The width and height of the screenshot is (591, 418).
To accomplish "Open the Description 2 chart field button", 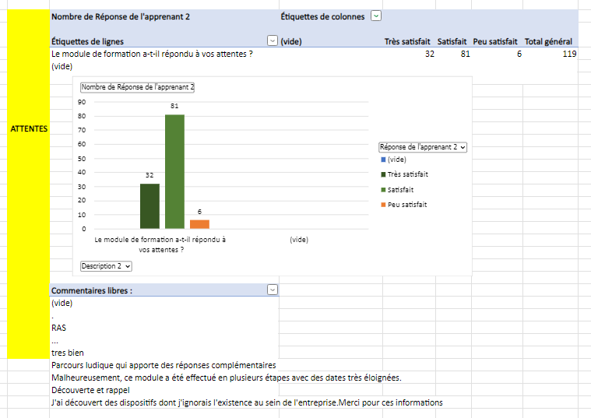I will (106, 266).
